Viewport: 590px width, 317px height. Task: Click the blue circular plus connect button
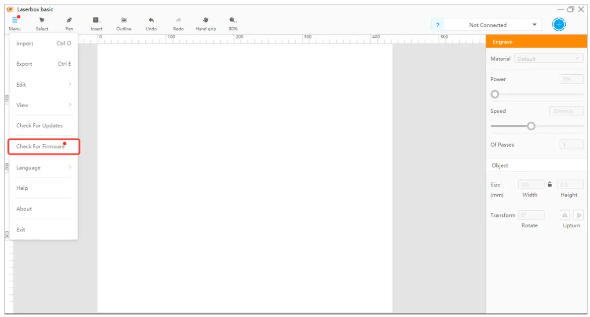[559, 24]
